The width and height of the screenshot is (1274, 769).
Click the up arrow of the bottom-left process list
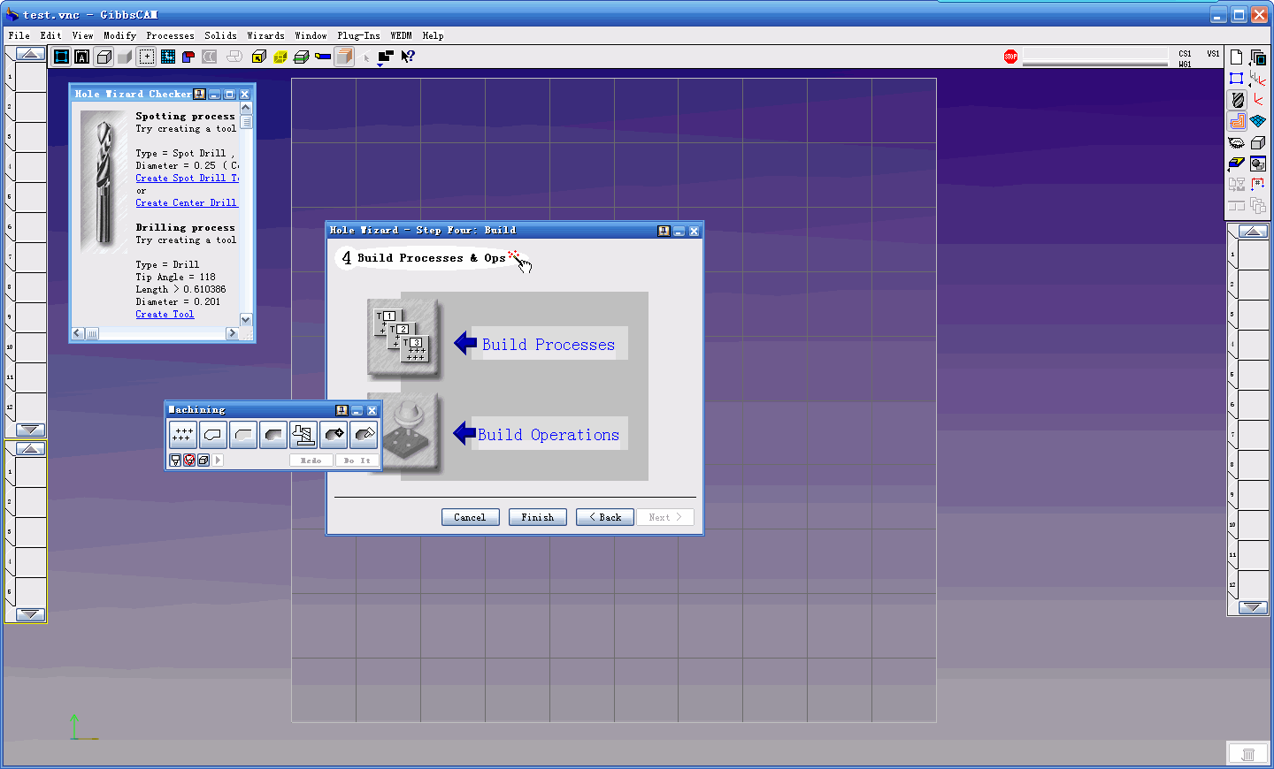(x=30, y=449)
